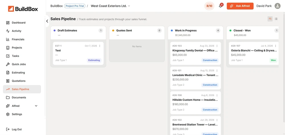Collapse the sidebar with the arrow
This screenshot has height=135, width=285.
(x=47, y=21)
